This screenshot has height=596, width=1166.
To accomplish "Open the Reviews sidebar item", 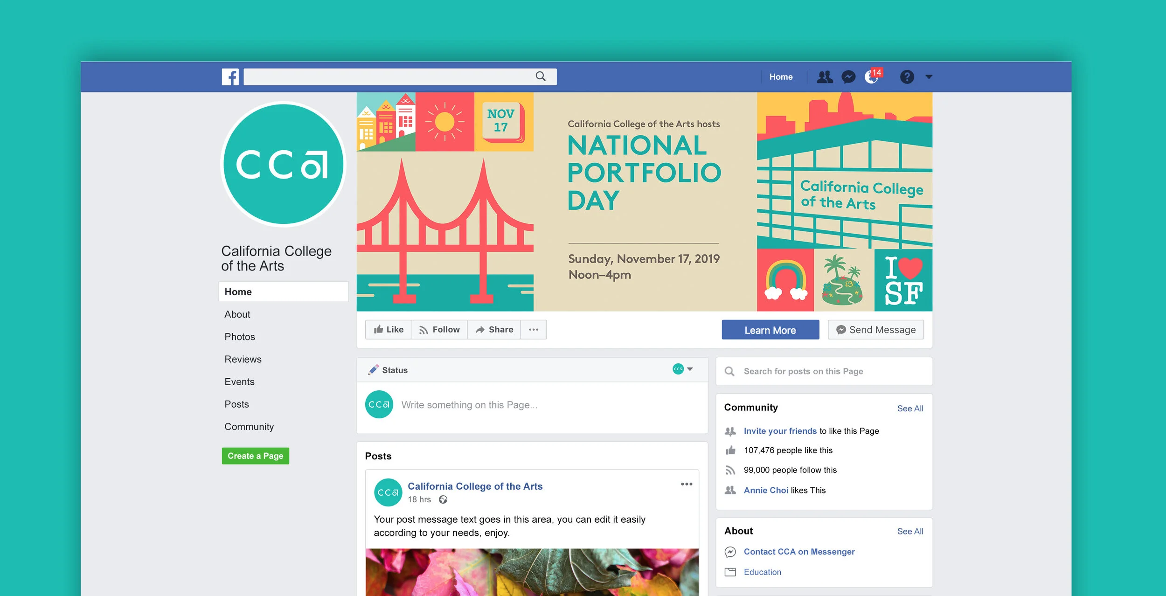I will [243, 359].
